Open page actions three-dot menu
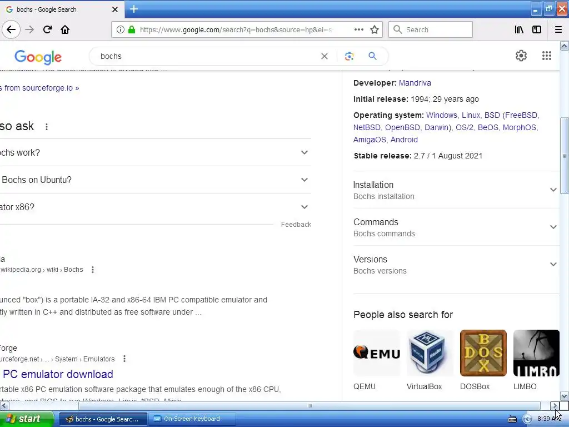Image resolution: width=569 pixels, height=427 pixels. (x=358, y=29)
